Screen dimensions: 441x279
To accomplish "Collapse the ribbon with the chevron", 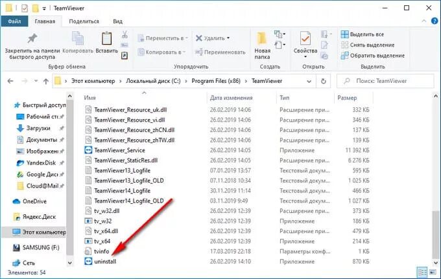I will (x=424, y=21).
